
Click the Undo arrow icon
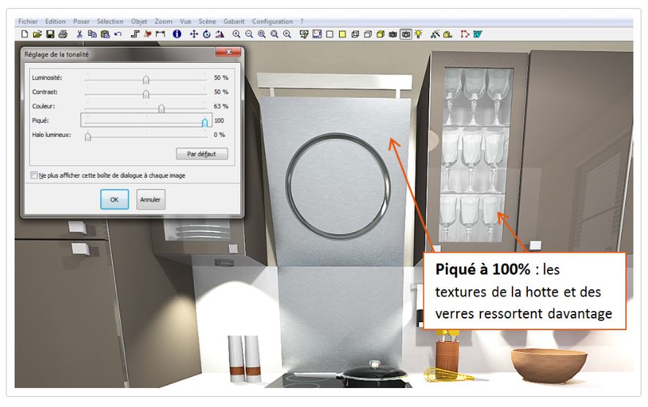117,34
